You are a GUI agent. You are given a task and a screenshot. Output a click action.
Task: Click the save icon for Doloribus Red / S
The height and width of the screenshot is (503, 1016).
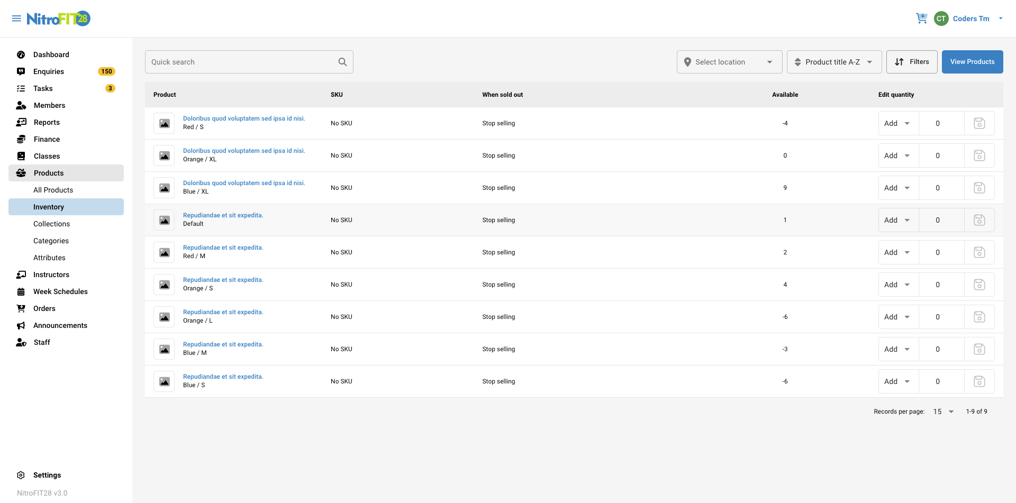[979, 123]
